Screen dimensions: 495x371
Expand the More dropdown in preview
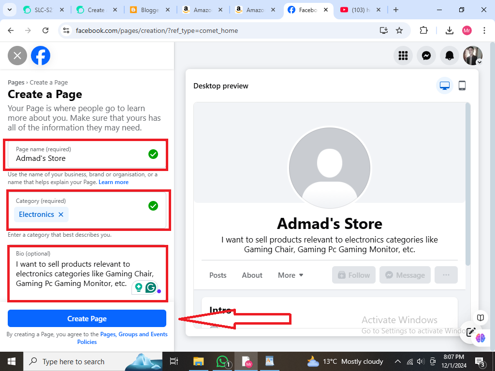[x=291, y=275]
